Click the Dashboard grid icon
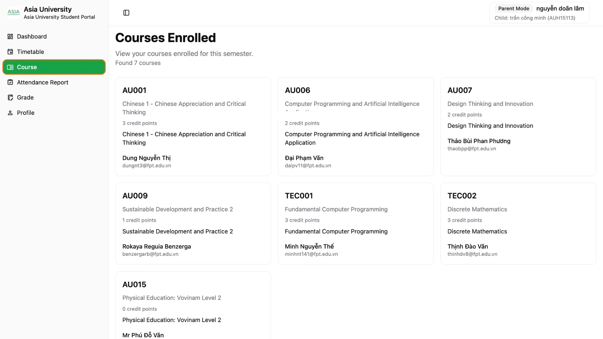The width and height of the screenshot is (603, 339). (10, 36)
